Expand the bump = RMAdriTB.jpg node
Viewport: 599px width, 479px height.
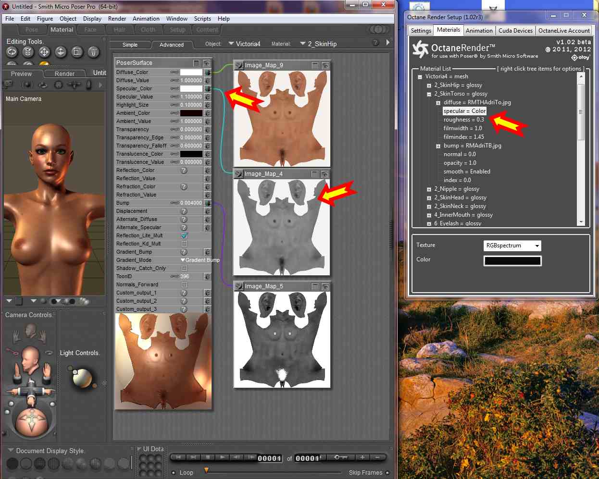pyautogui.click(x=438, y=146)
